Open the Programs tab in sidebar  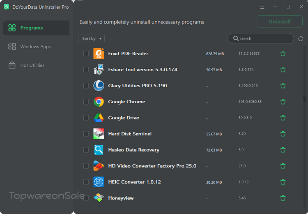(x=36, y=28)
